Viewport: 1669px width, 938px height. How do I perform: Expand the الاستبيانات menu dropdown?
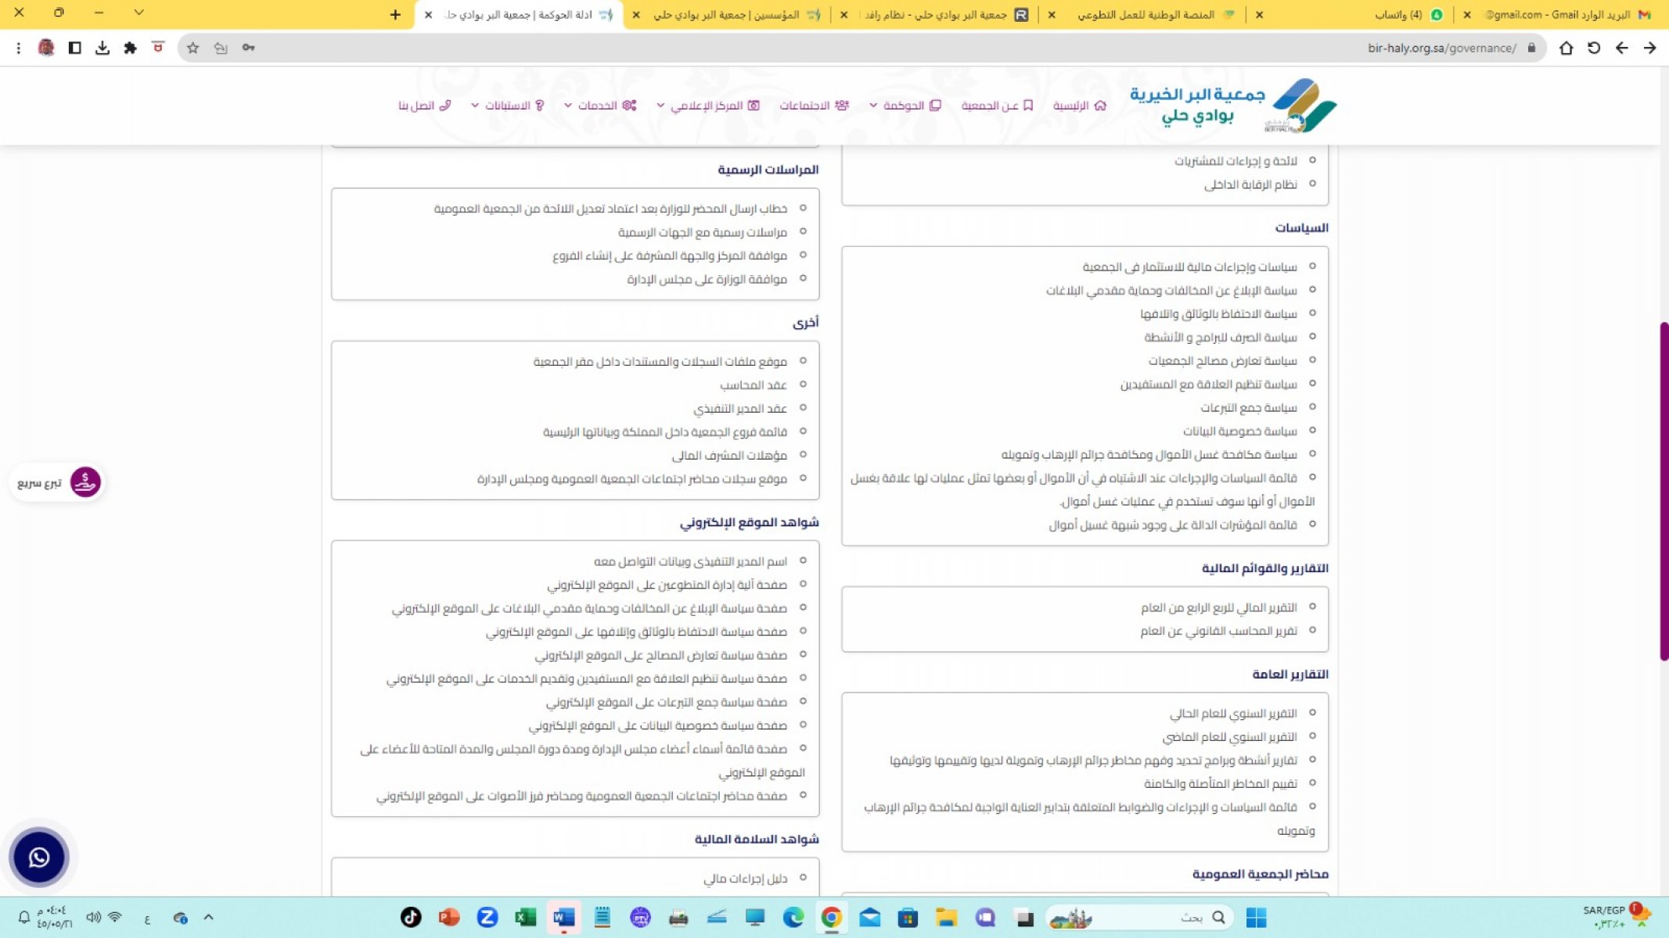[x=507, y=106]
